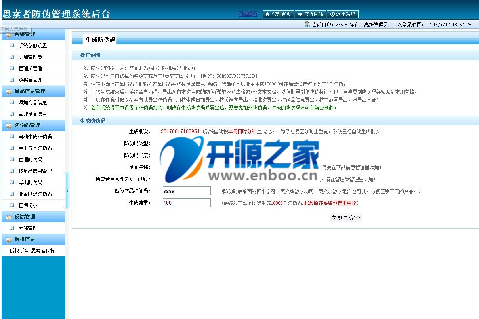Click the 四位产品特征码 input containing sasa
The width and height of the screenshot is (479, 319).
click(x=187, y=191)
